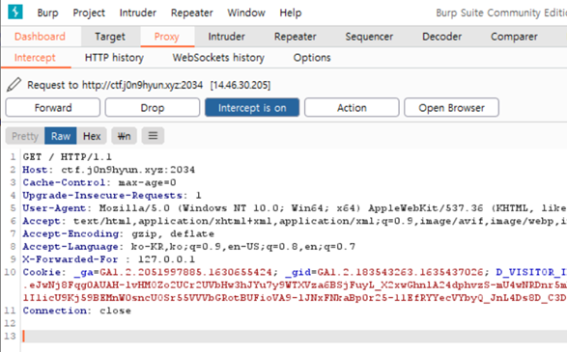Screen dimensions: 567x352
Task: Switch to the Repeater tool tab
Action: [x=295, y=37]
